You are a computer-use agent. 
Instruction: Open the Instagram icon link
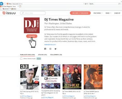(50, 49)
